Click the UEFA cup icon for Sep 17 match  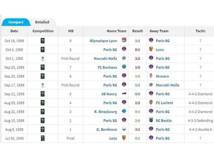tap(43, 85)
